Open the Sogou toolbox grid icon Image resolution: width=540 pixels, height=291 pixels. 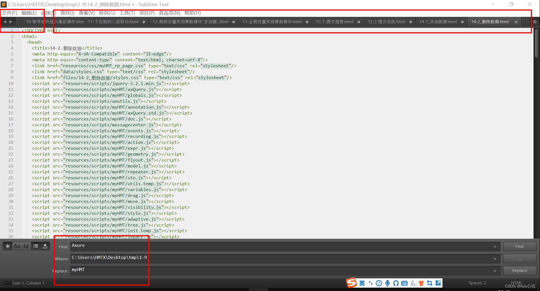click(438, 283)
